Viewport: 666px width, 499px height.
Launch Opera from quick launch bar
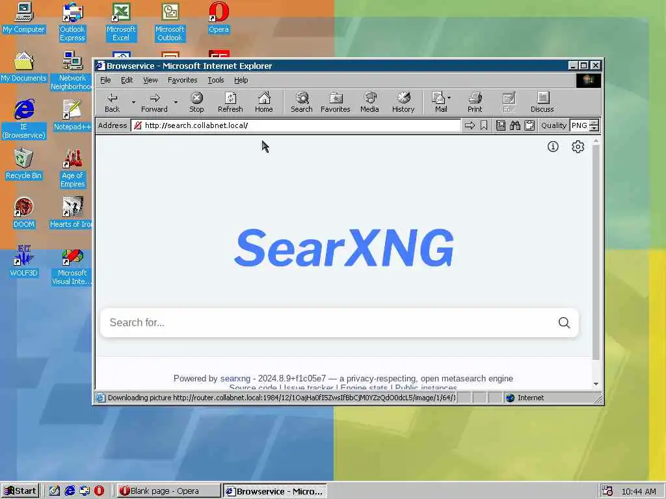pyautogui.click(x=99, y=491)
